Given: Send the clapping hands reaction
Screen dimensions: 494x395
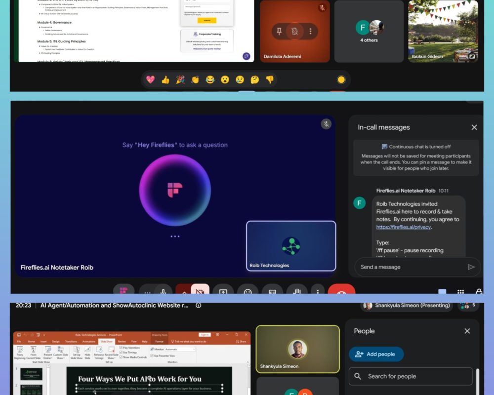Looking at the screenshot, I should click(x=195, y=79).
